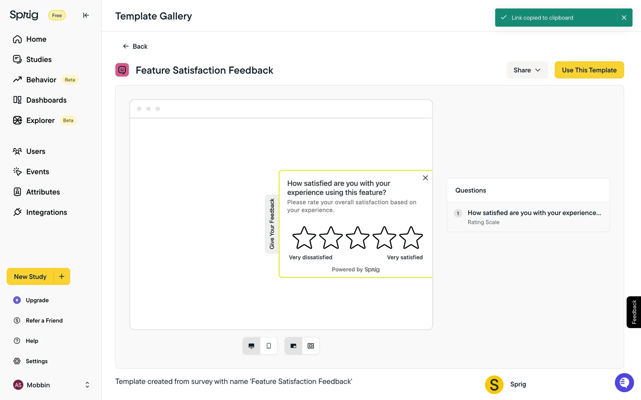This screenshot has width=641, height=400.
Task: Go to Studies in sidebar
Action: pyautogui.click(x=39, y=59)
